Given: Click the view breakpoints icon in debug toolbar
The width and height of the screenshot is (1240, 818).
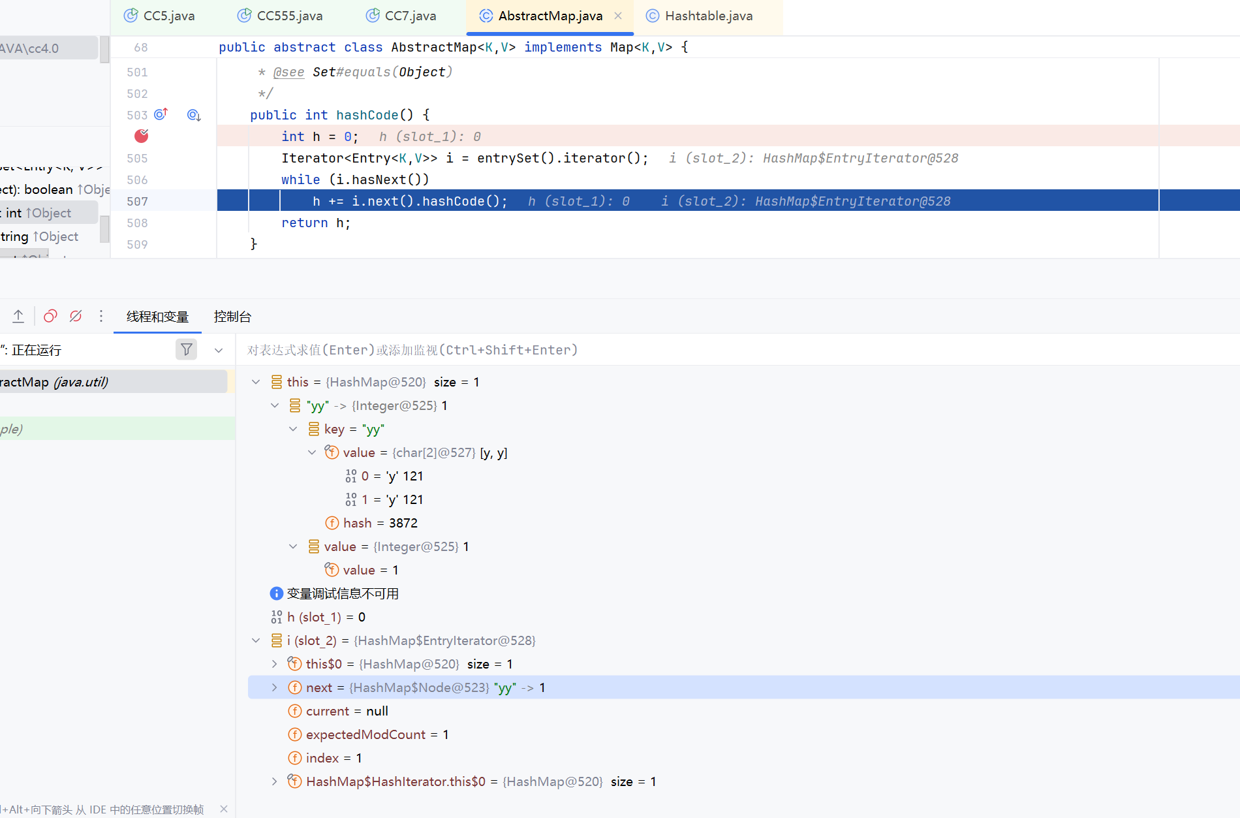Looking at the screenshot, I should pyautogui.click(x=50, y=317).
